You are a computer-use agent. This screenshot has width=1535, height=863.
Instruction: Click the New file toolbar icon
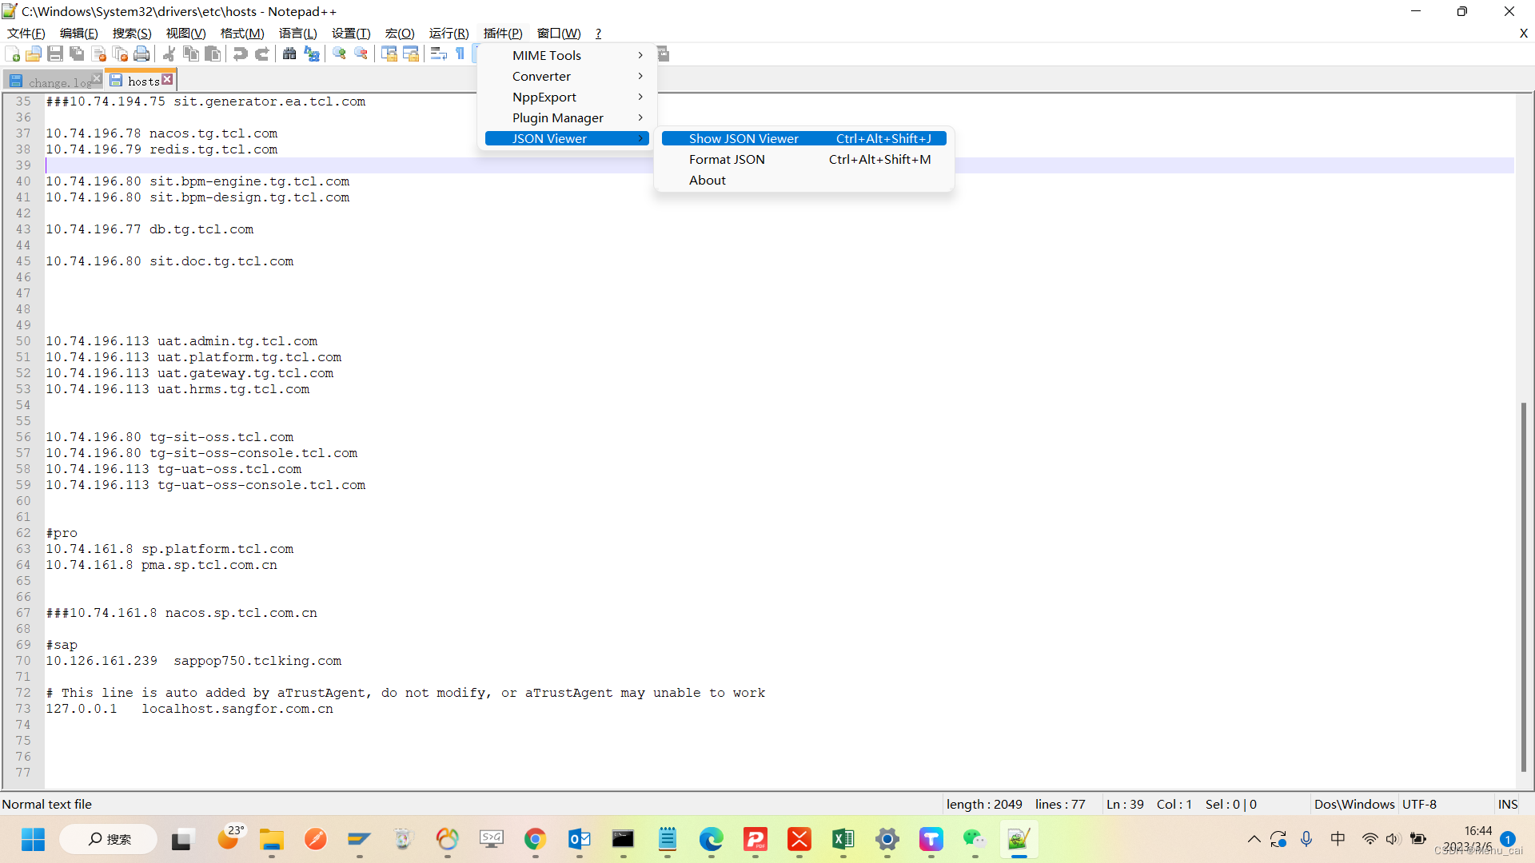[x=13, y=54]
